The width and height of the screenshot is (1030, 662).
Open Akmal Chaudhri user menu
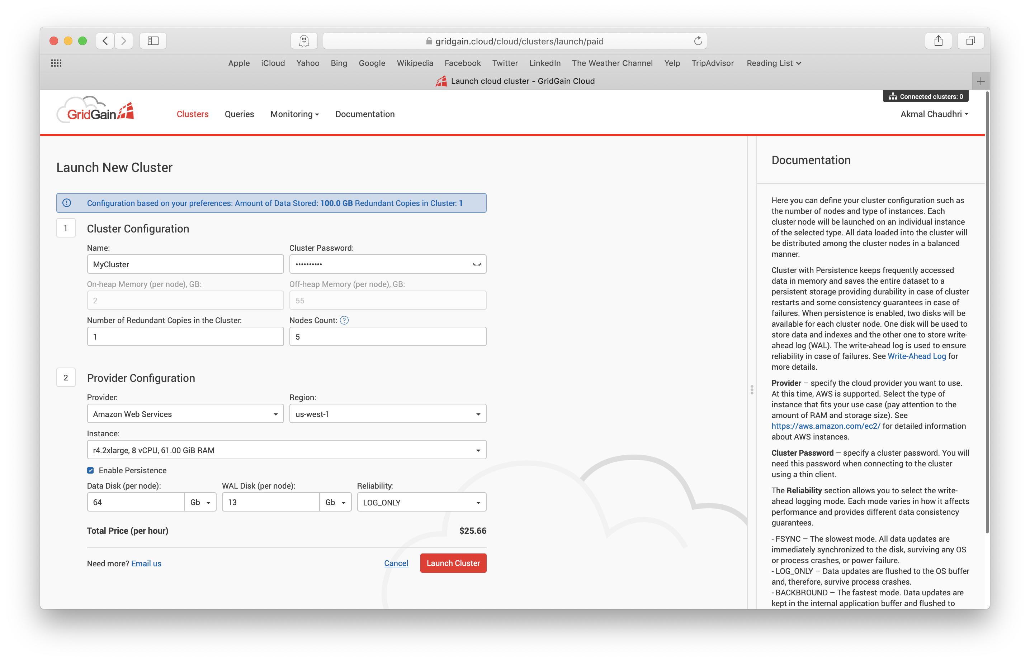934,114
